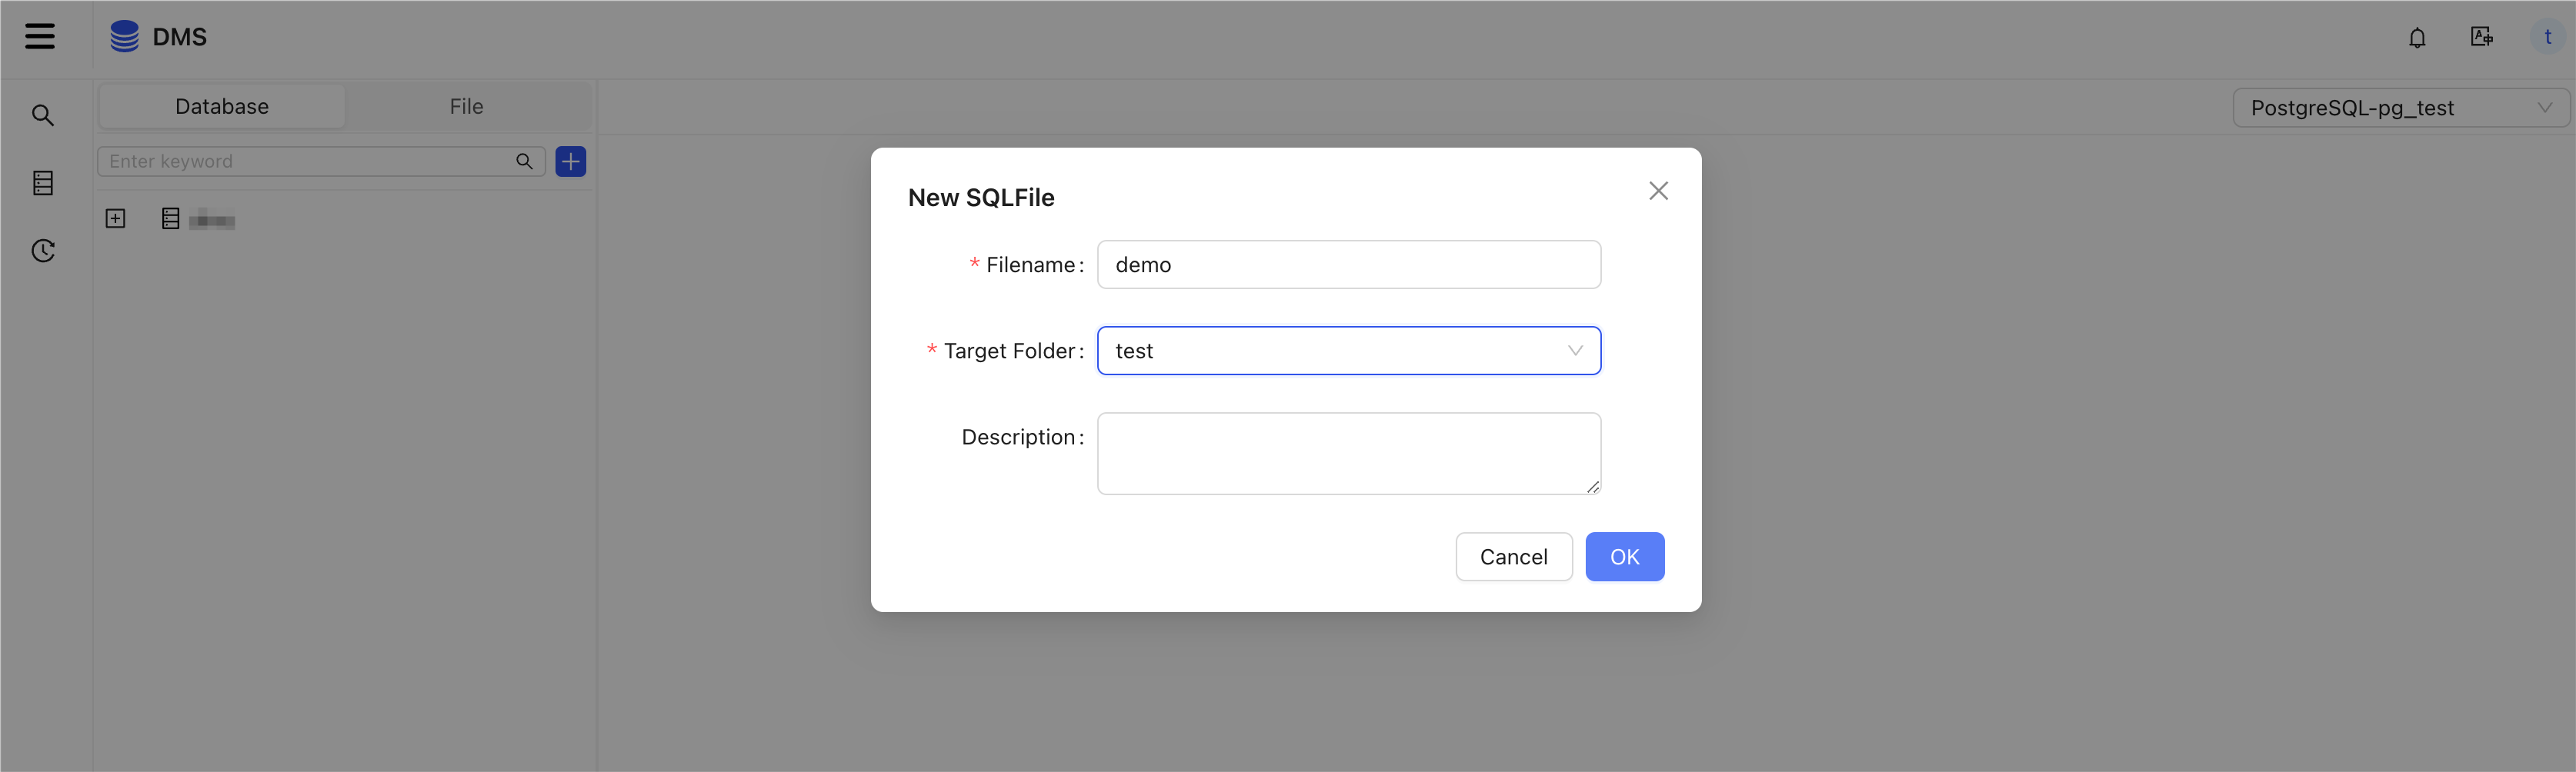This screenshot has height=772, width=2576.
Task: Click the keyword search magnifier icon
Action: [524, 161]
